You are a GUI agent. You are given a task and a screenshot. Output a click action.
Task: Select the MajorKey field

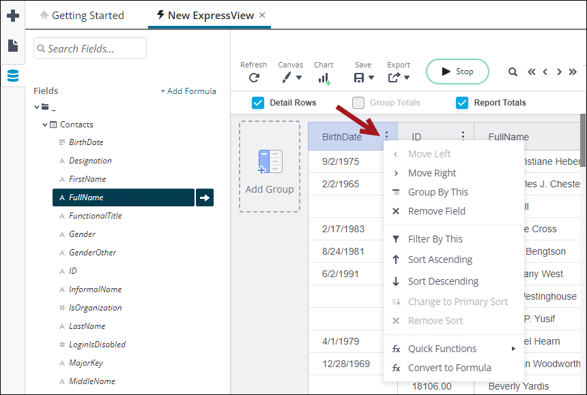86,363
